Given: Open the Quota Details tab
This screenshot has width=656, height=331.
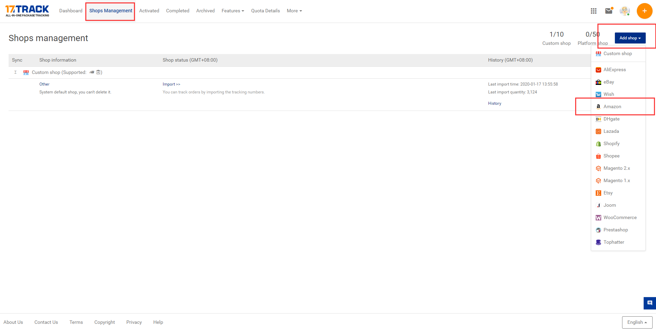Looking at the screenshot, I should point(265,11).
